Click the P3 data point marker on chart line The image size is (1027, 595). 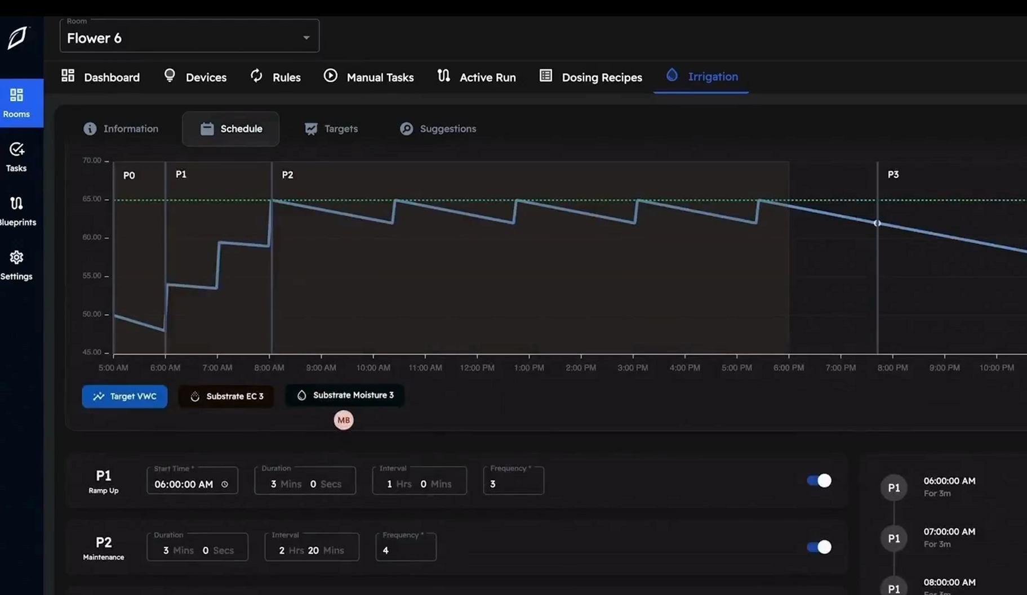click(x=877, y=223)
